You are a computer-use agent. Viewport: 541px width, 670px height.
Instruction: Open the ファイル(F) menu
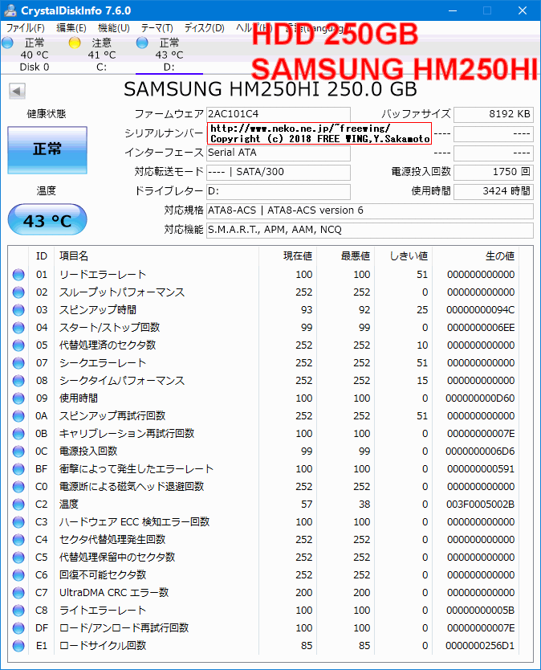(x=25, y=28)
